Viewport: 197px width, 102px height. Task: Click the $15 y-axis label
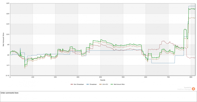point(8,24)
